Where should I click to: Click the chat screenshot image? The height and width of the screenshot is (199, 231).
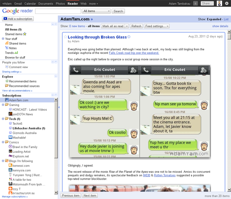click(x=140, y=112)
